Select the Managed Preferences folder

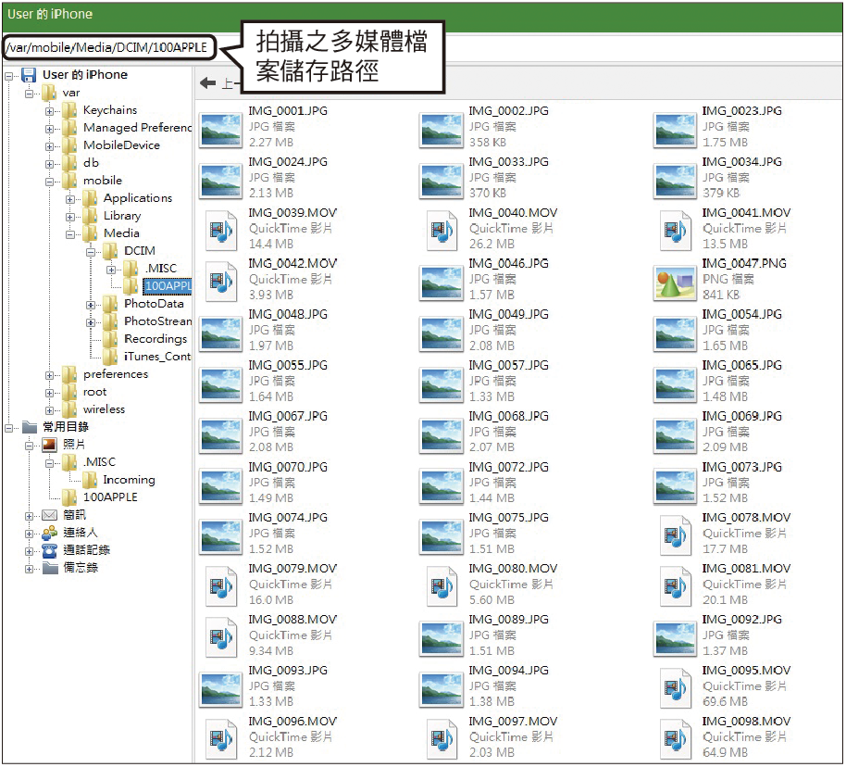[x=138, y=128]
